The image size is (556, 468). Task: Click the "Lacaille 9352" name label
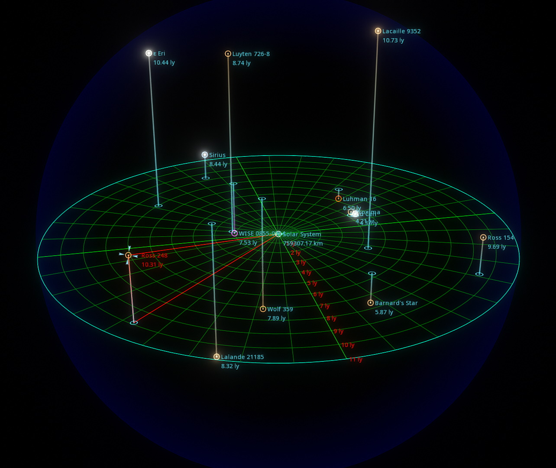point(401,31)
